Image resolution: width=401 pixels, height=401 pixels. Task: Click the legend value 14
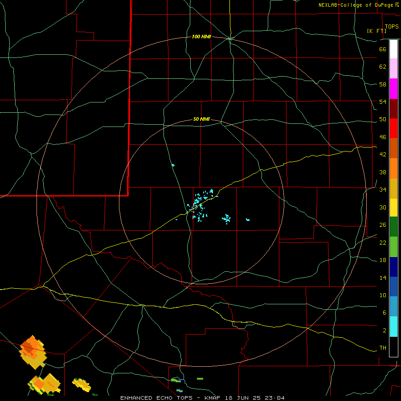click(x=383, y=278)
